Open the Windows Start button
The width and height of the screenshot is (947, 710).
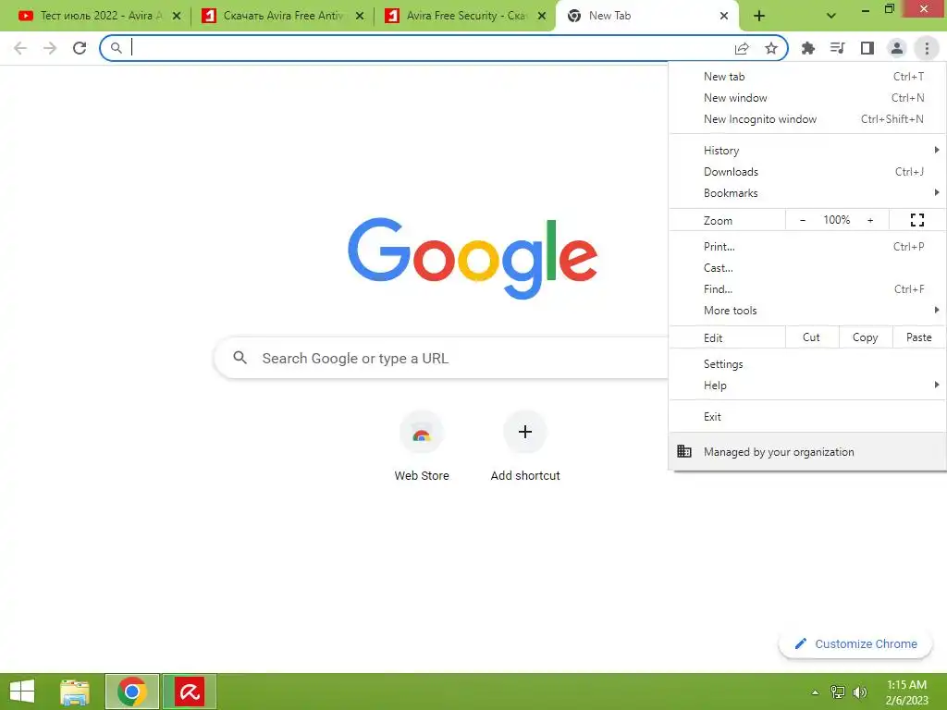tap(22, 692)
